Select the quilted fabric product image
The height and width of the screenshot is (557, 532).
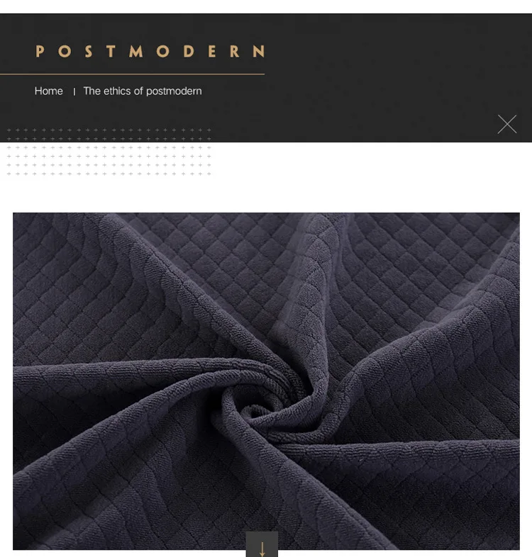click(266, 381)
